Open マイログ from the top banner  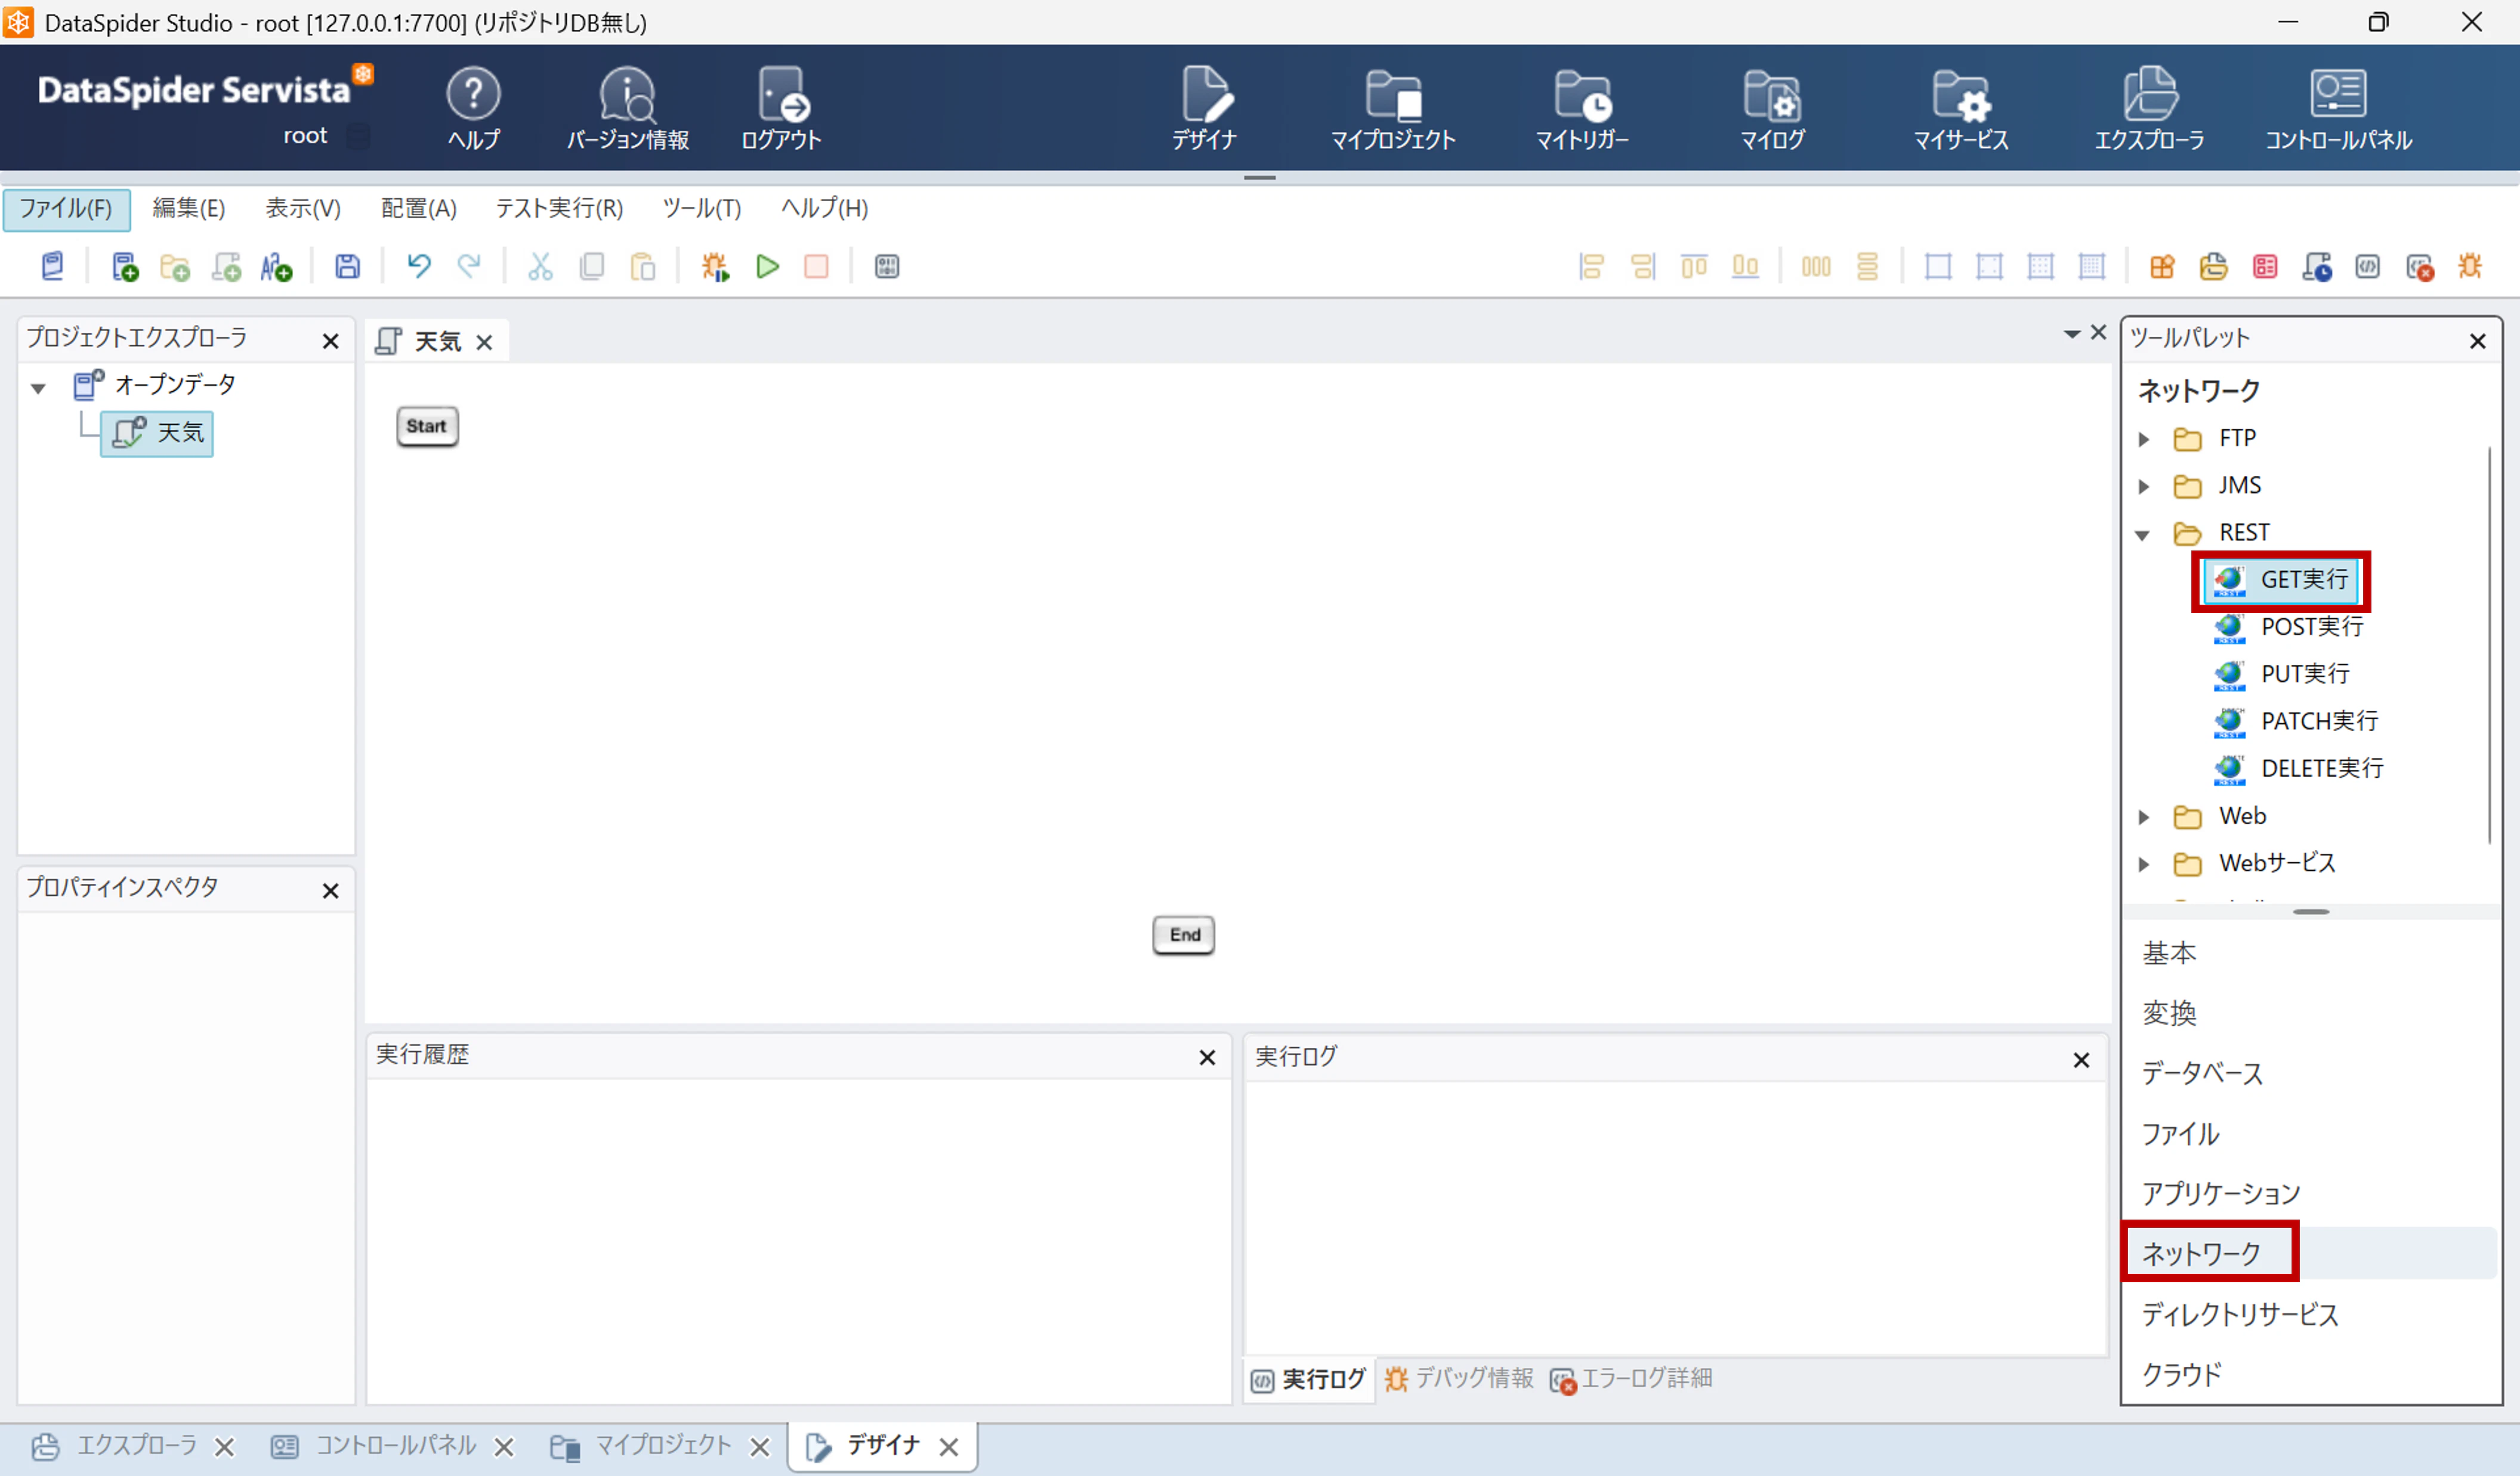click(1772, 108)
